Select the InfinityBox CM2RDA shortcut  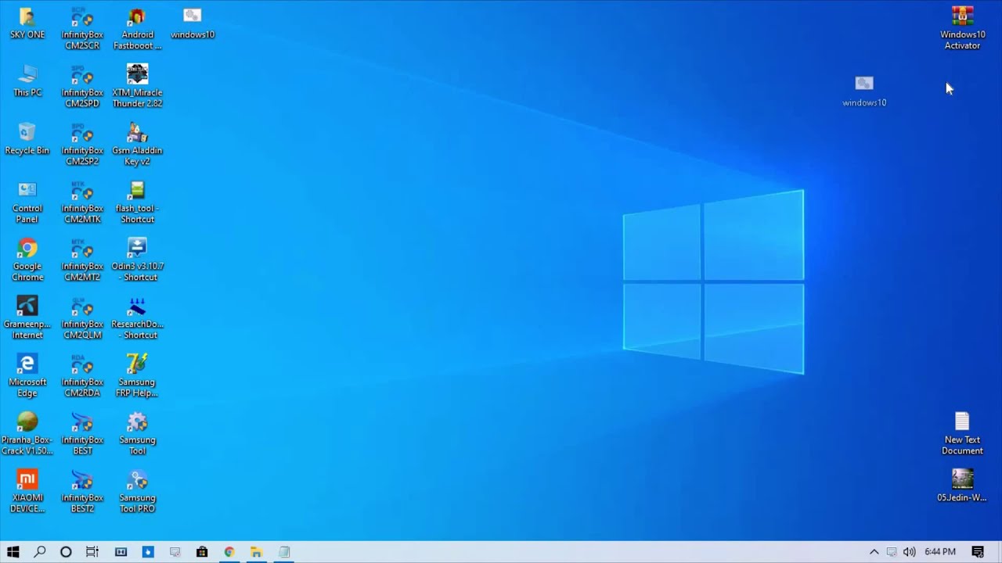tap(82, 376)
